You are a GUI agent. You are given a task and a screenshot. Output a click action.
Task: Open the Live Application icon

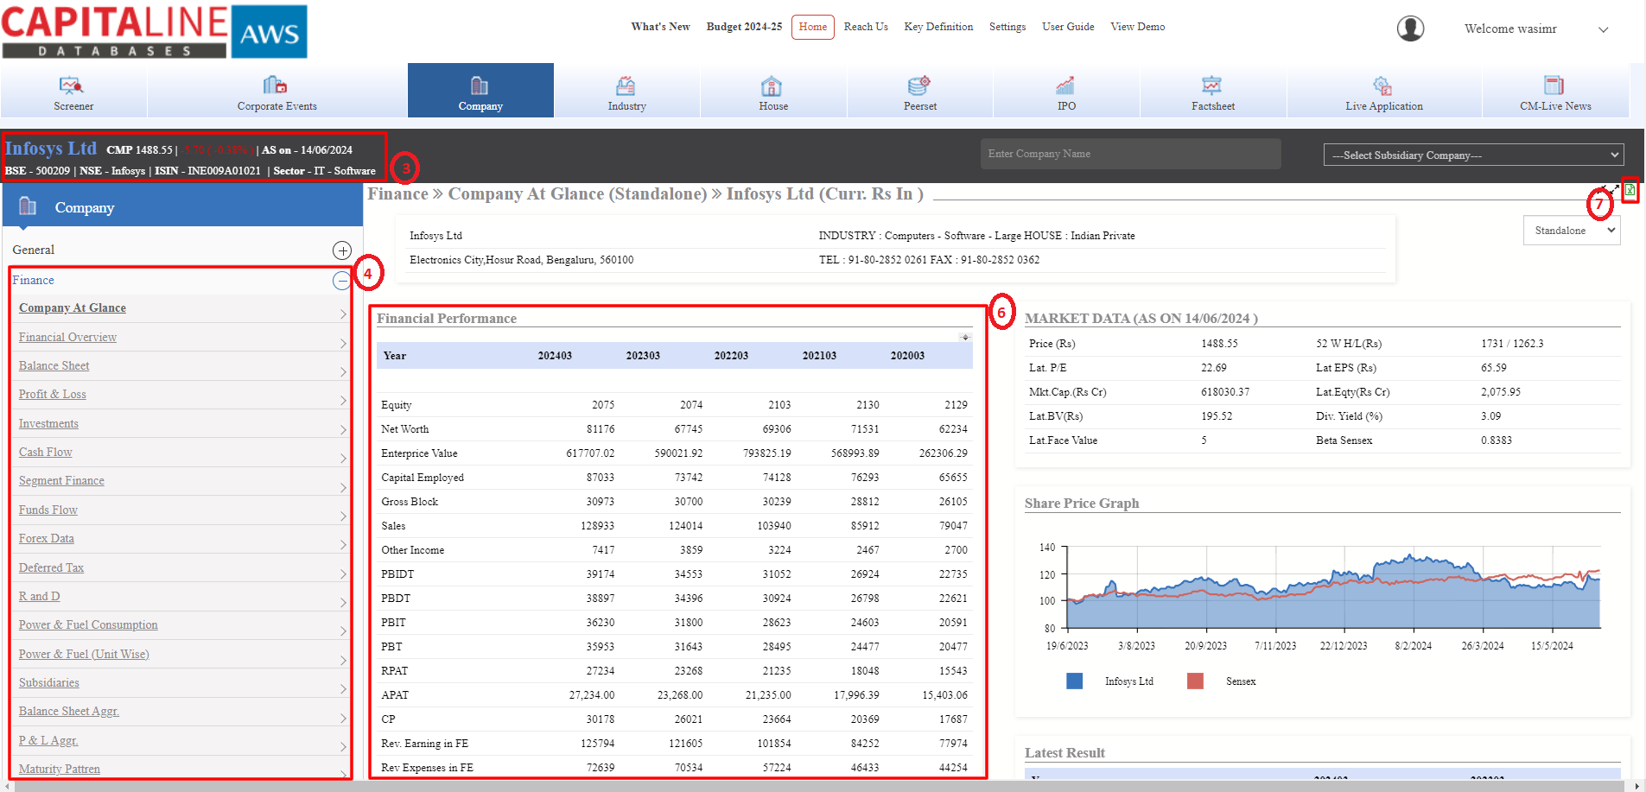click(x=1382, y=85)
